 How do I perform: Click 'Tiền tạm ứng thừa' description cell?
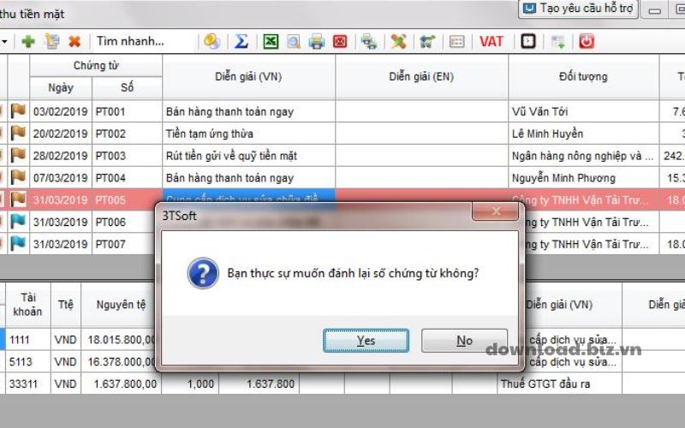pos(248,134)
